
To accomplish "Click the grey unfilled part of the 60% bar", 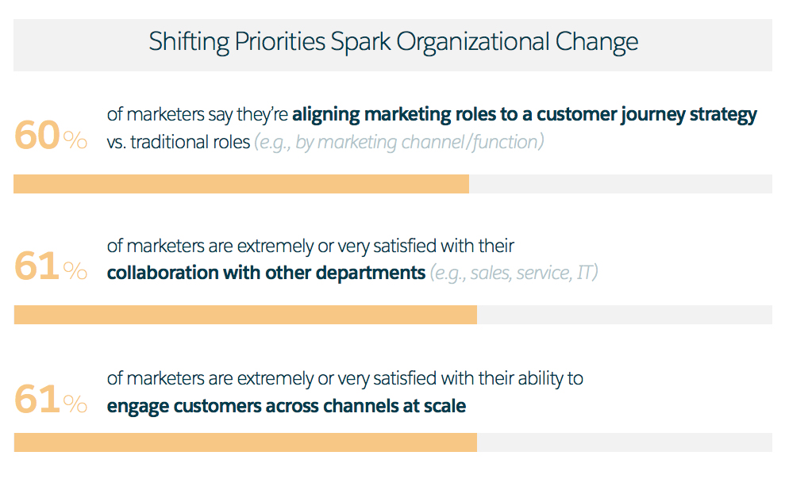I will pyautogui.click(x=620, y=184).
